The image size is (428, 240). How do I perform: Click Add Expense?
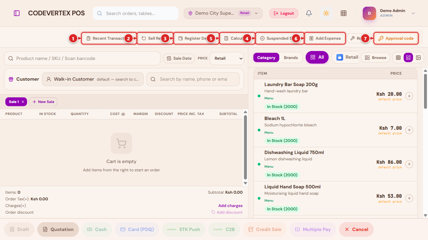325,38
